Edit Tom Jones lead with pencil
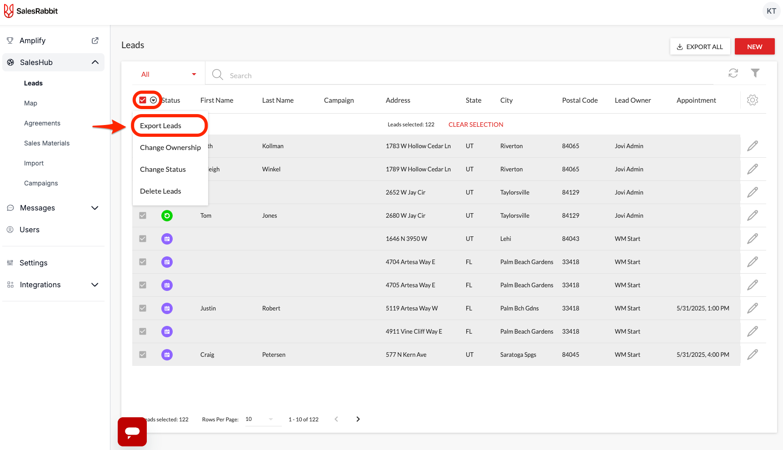This screenshot has width=783, height=450. click(x=753, y=215)
